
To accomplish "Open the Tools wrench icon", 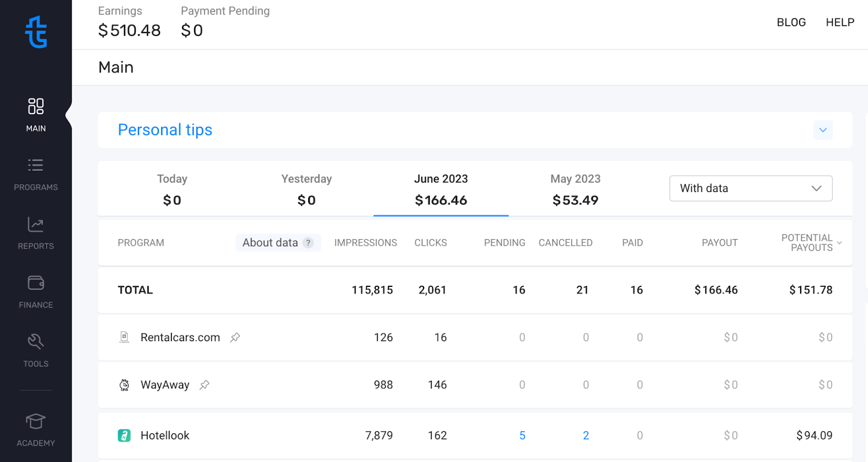I will coord(36,342).
